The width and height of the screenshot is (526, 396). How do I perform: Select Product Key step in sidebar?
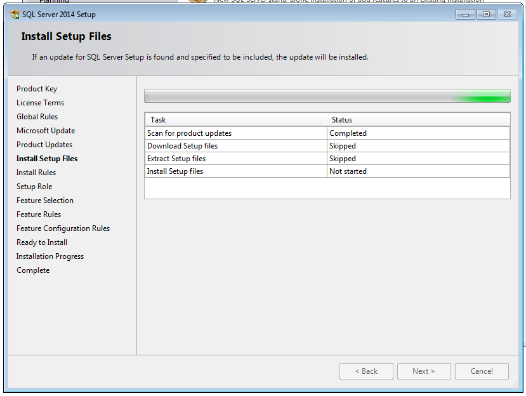[x=37, y=89]
